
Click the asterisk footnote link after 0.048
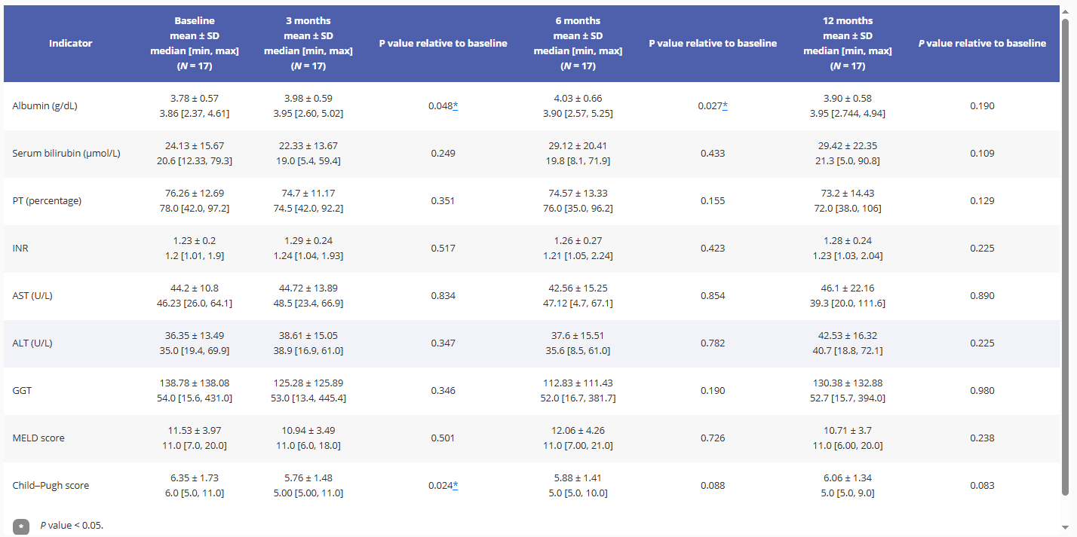[456, 106]
